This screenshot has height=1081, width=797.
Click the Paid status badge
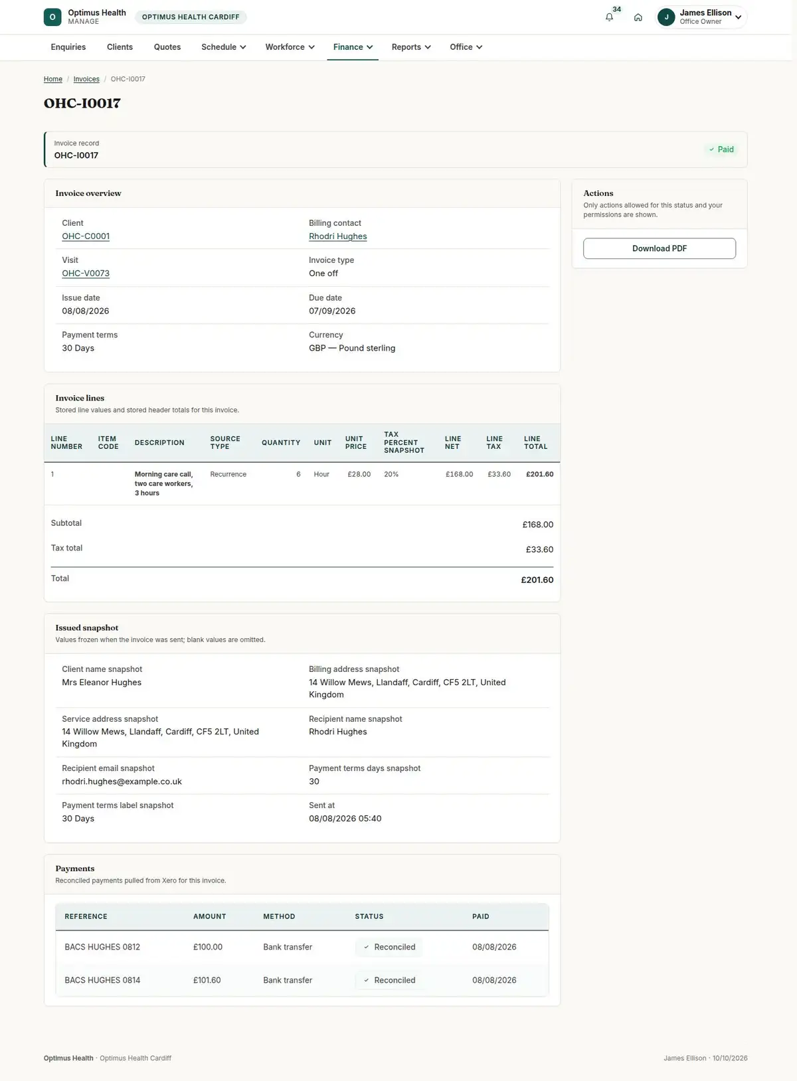pos(721,149)
